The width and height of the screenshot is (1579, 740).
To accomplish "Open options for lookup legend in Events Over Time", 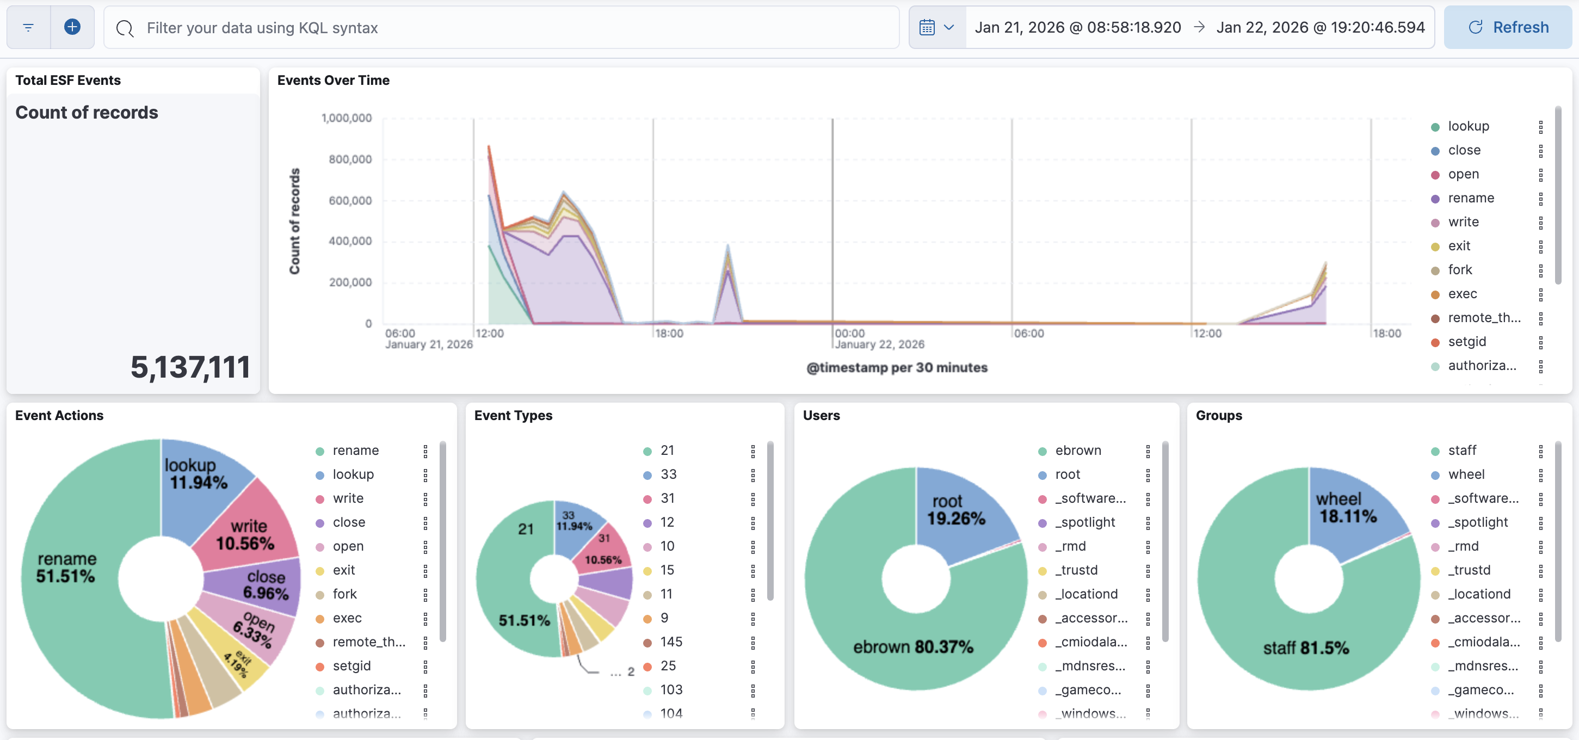I will [1540, 127].
